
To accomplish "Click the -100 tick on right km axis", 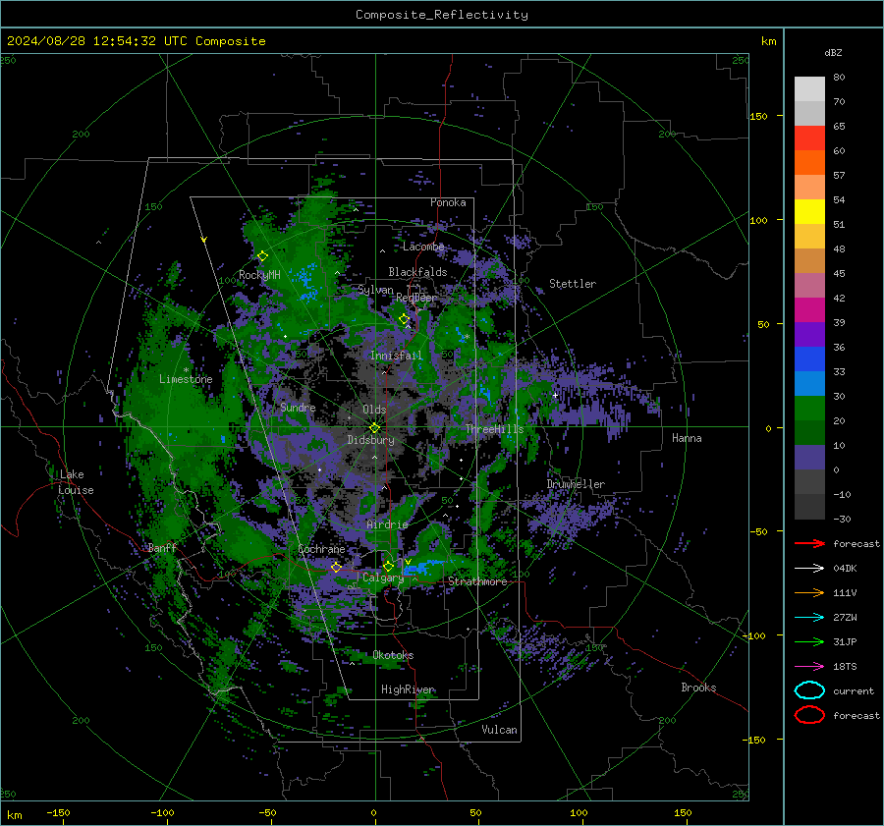I will click(x=755, y=635).
